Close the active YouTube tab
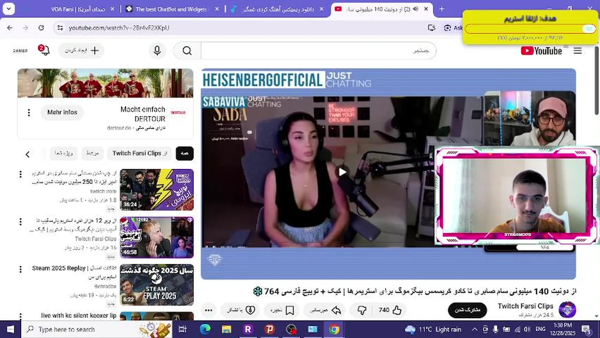 [426, 9]
